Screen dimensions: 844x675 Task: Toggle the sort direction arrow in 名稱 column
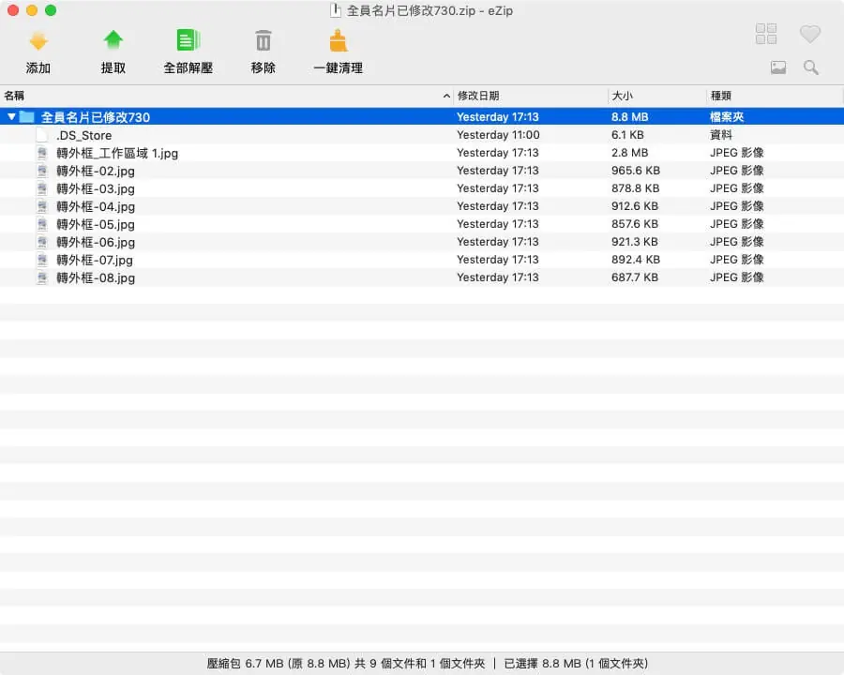click(446, 96)
